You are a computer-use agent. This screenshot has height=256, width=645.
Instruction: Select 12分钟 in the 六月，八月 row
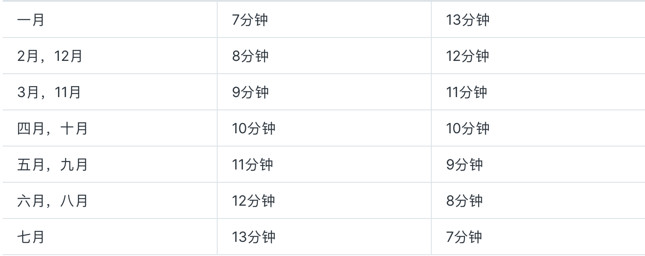253,201
